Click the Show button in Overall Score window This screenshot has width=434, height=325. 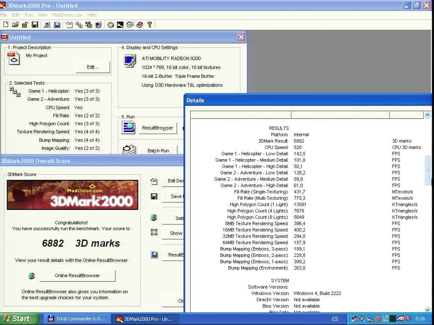pos(173,233)
